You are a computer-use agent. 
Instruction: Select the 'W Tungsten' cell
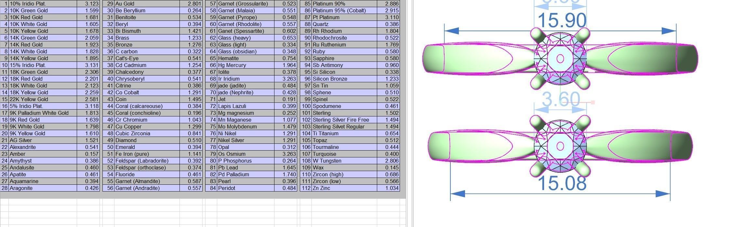point(344,161)
